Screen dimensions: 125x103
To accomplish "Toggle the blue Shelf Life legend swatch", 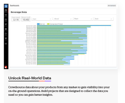I will 38,24.
